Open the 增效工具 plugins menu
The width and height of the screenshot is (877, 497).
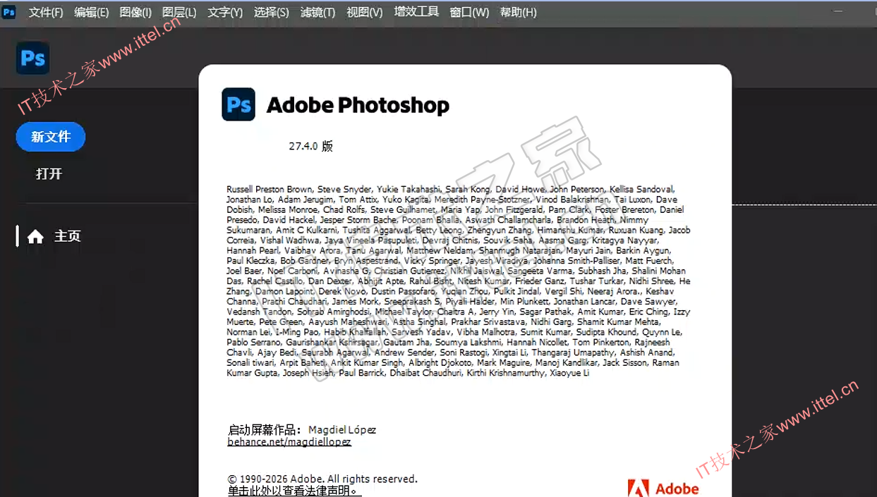click(x=416, y=12)
